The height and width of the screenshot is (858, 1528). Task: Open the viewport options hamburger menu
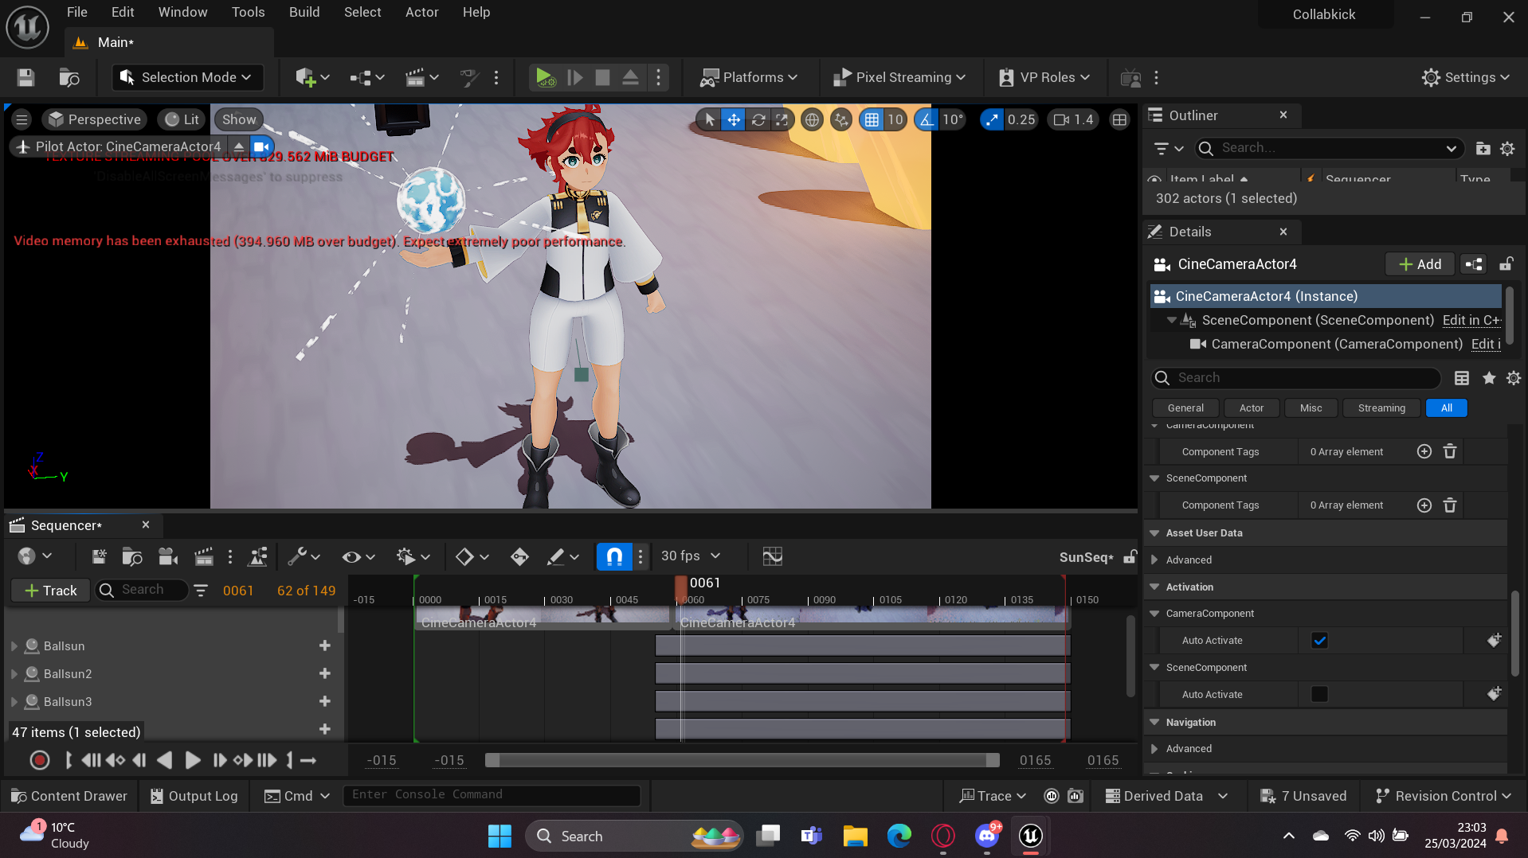point(22,119)
